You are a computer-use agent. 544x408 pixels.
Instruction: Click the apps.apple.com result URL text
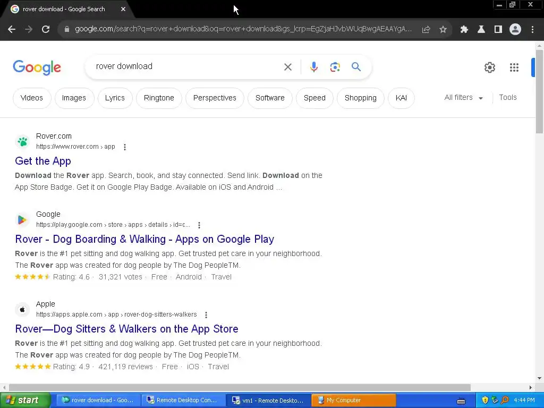(116, 314)
